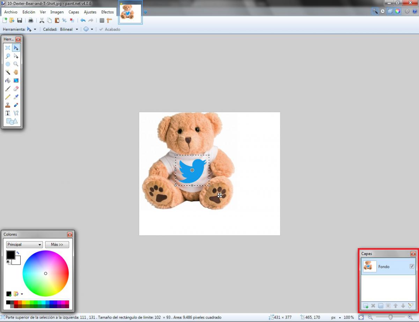Click the Save floppy disk icon
Image resolution: width=419 pixels, height=322 pixels.
click(x=20, y=21)
